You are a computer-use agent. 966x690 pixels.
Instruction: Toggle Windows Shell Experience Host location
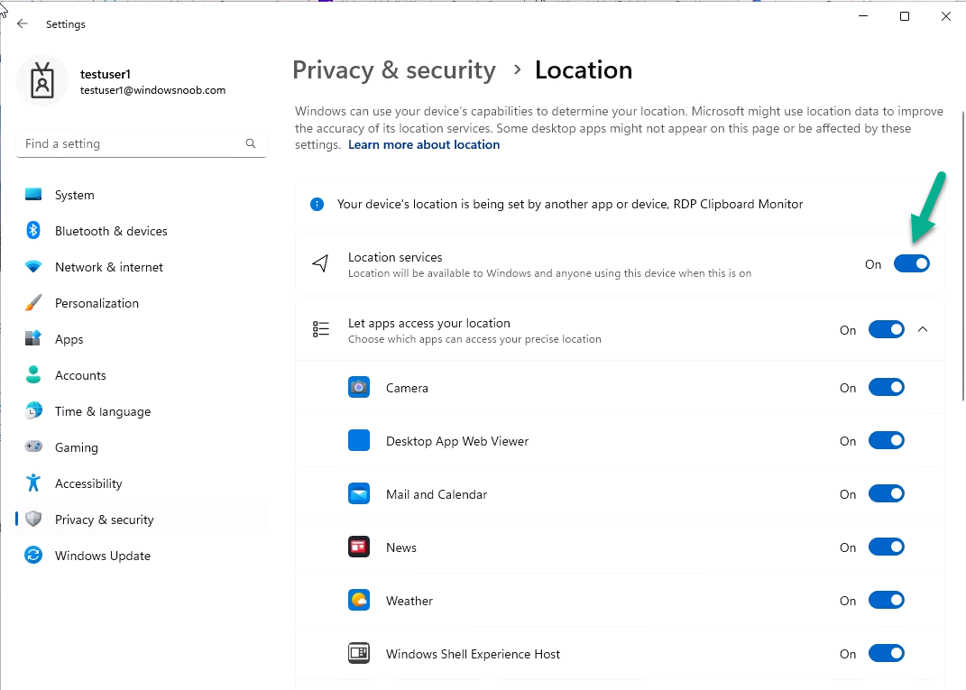886,653
